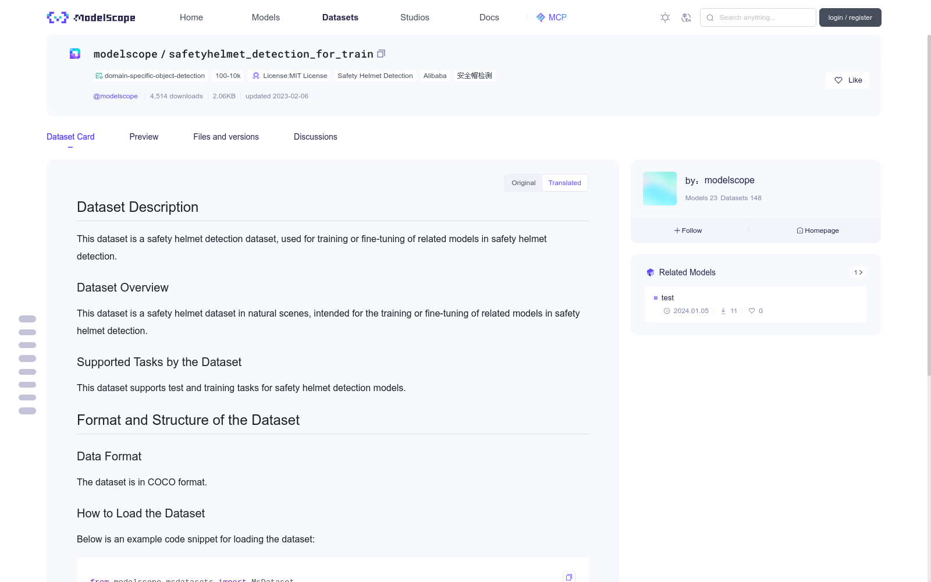This screenshot has width=931, height=582.
Task: Click the 'updated 2023-02-06' text
Action: 277,96
